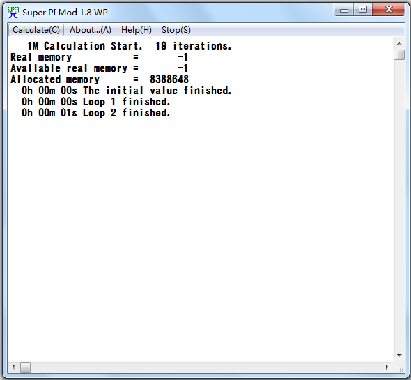Click the Super PI icon in title bar
The height and width of the screenshot is (380, 411).
coord(13,13)
